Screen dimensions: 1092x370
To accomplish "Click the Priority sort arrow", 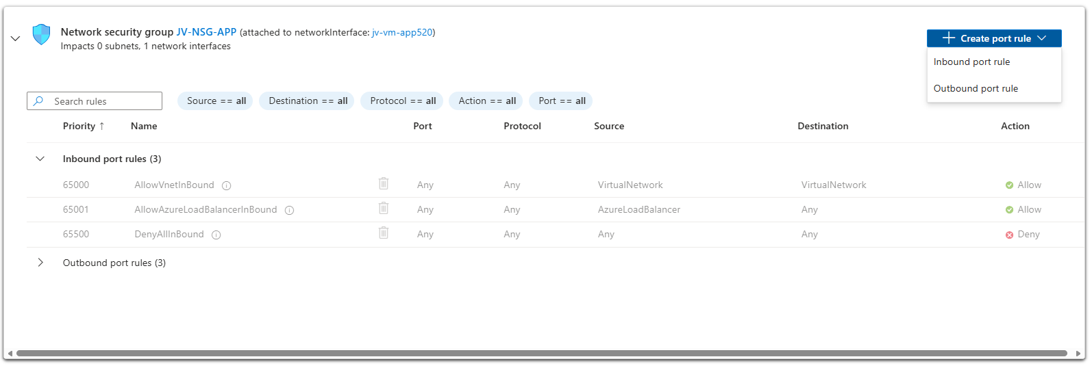I will click(102, 126).
